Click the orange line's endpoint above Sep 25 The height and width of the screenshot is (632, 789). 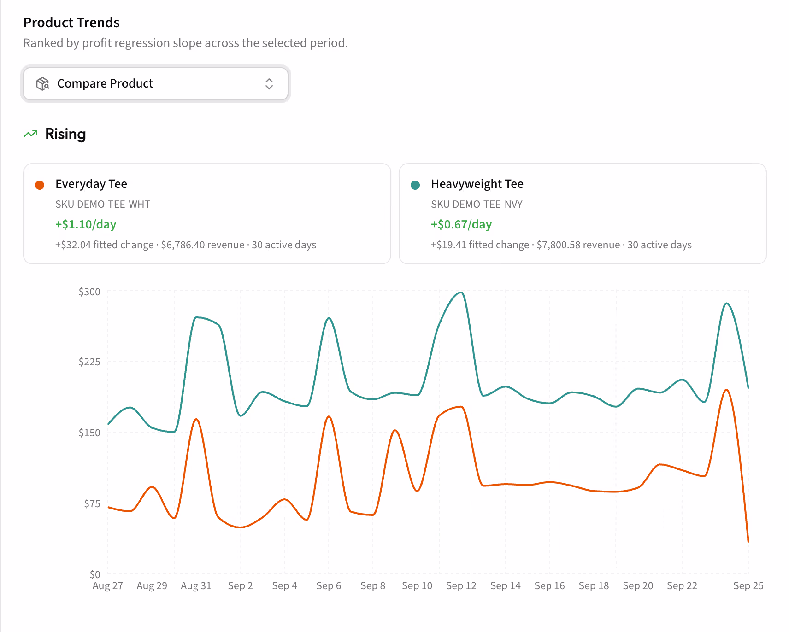(x=748, y=541)
